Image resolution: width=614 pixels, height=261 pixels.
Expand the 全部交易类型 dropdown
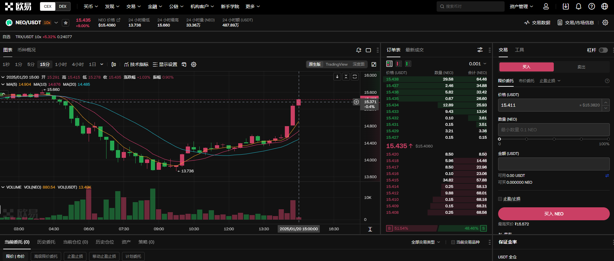point(426,242)
